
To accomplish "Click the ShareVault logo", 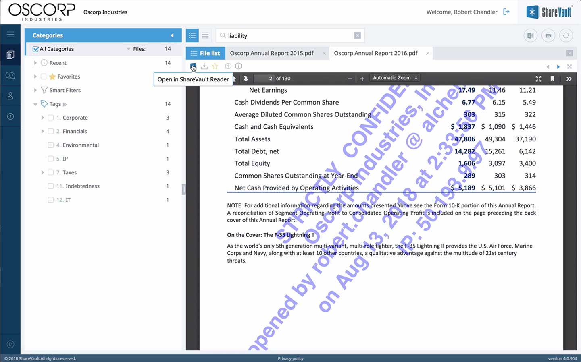I will click(550, 12).
